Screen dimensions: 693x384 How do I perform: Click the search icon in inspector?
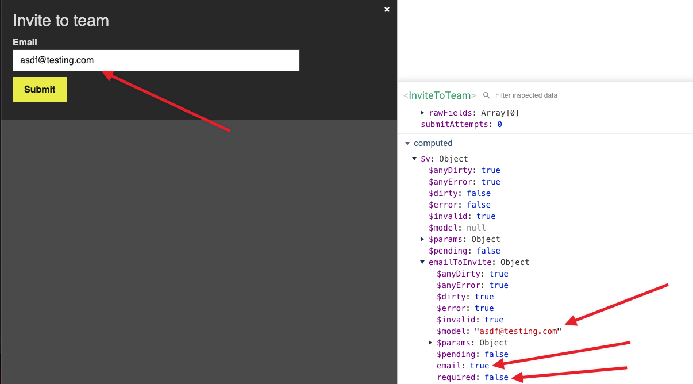pos(486,95)
